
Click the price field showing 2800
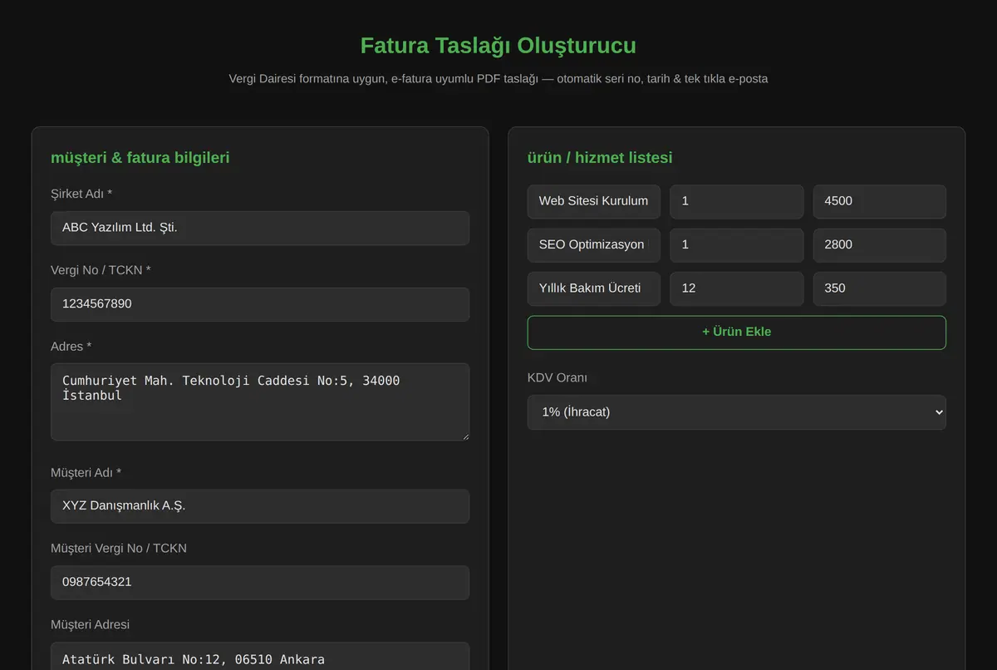tap(880, 245)
